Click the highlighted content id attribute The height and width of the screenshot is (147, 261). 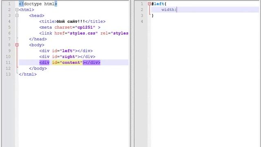[67, 62]
